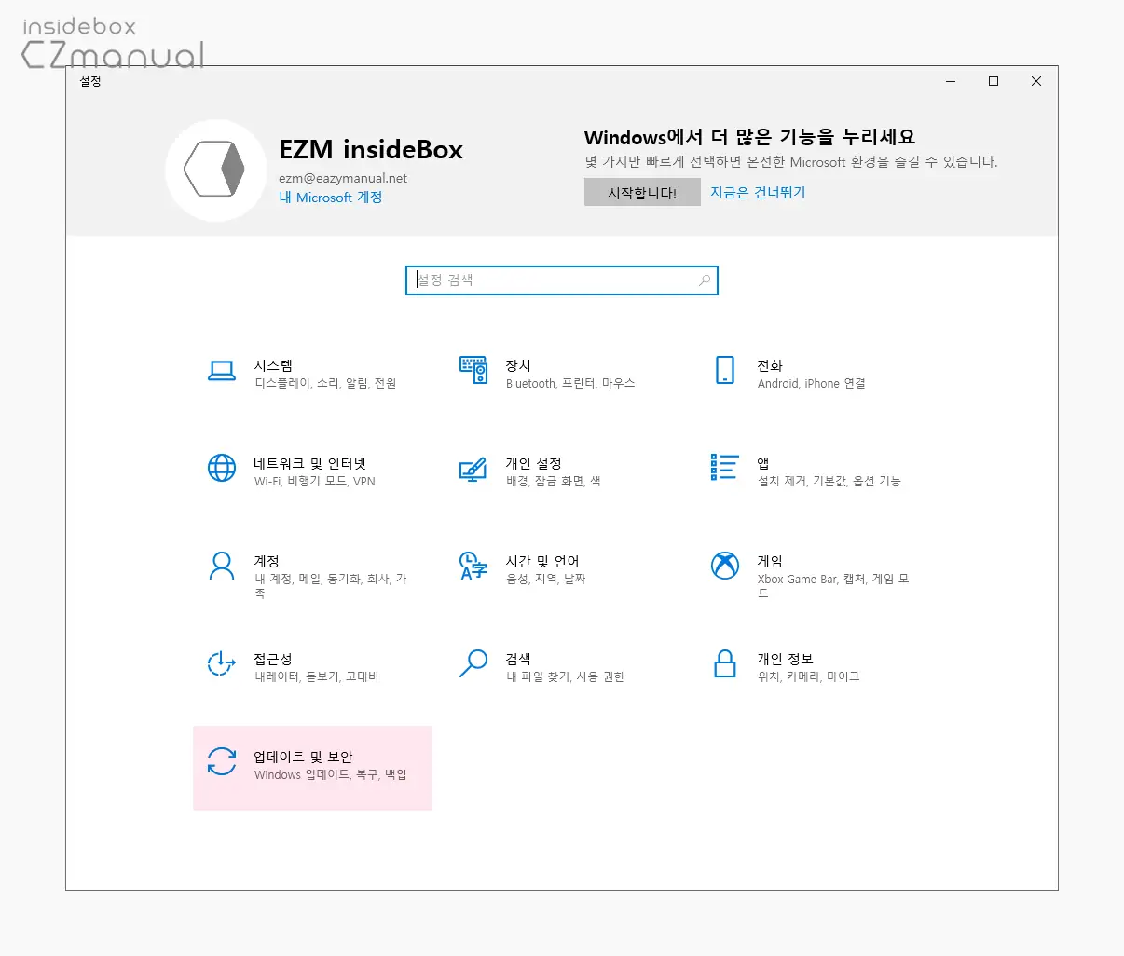Select the 접근성 title text
This screenshot has width=1124, height=956.
pos(273,659)
